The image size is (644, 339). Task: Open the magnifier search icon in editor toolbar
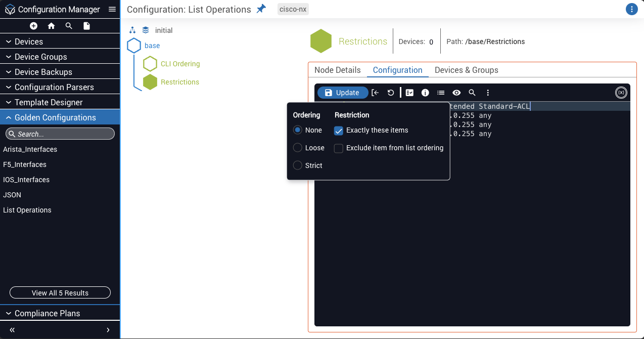point(472,93)
